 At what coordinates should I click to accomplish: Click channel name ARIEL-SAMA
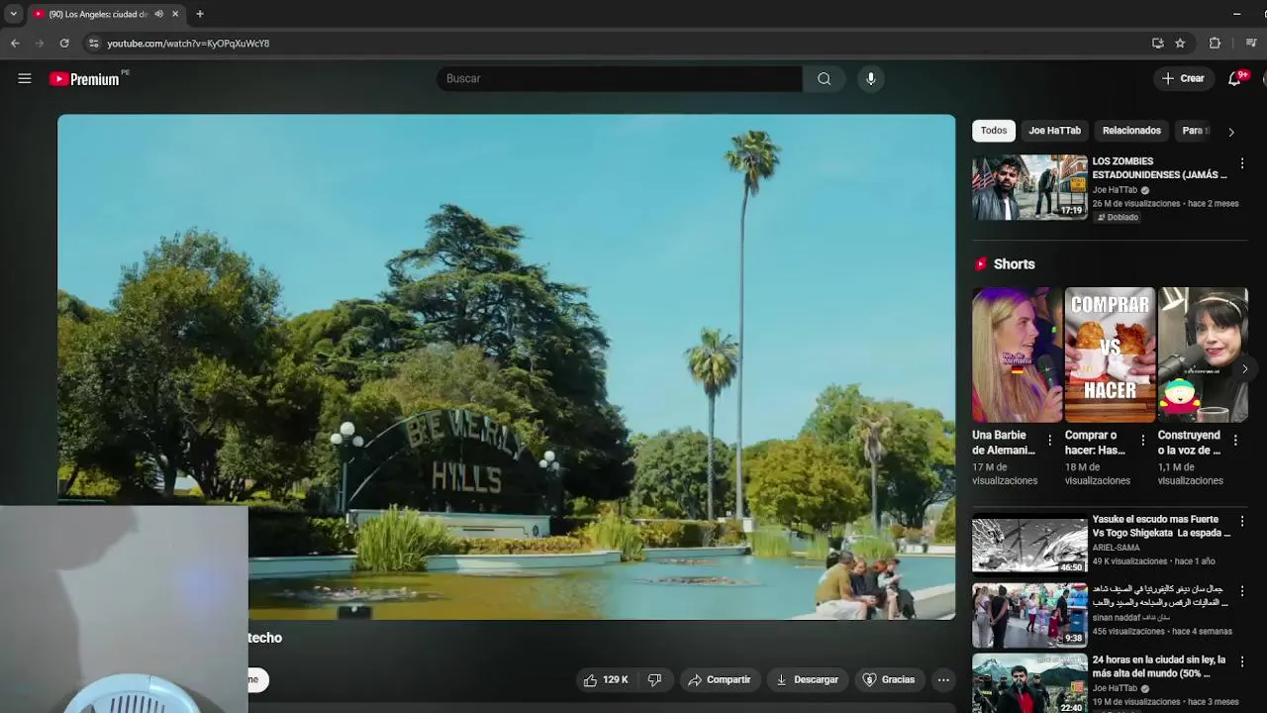click(x=1117, y=548)
